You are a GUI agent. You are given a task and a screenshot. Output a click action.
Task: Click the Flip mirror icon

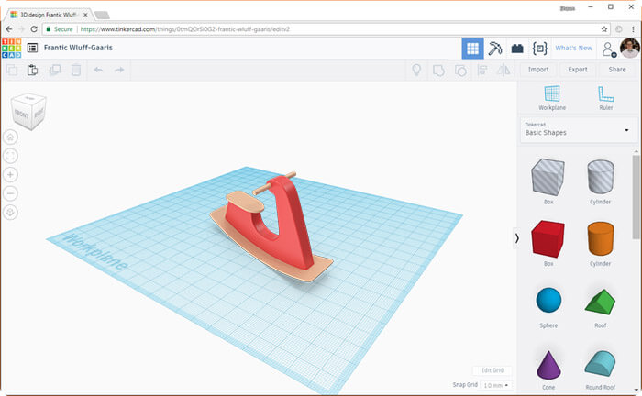(504, 70)
